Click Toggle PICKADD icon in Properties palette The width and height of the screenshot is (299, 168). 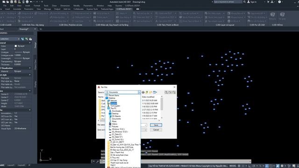point(22,39)
